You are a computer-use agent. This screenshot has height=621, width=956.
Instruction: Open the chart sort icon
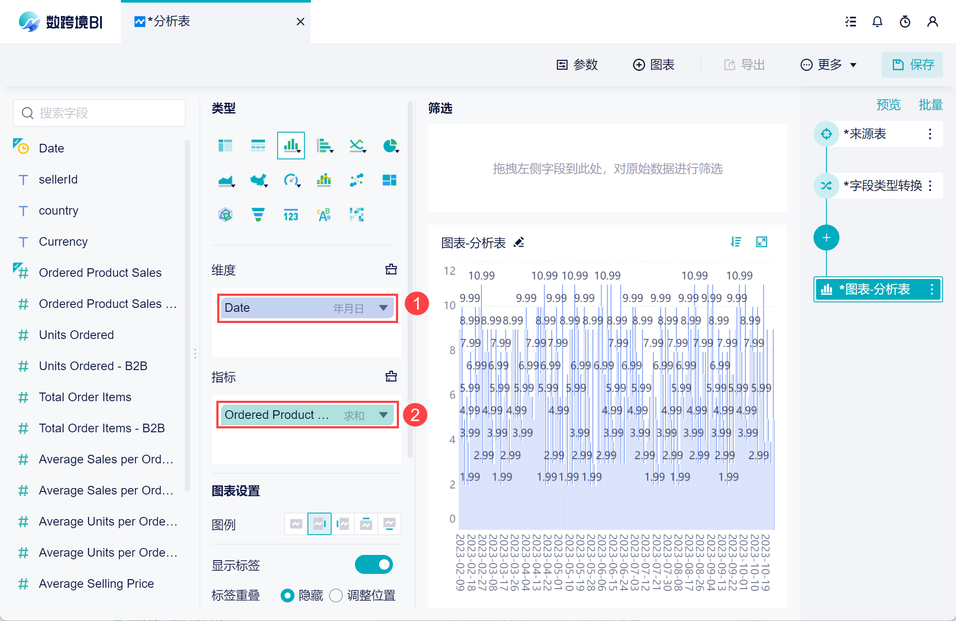pyautogui.click(x=736, y=242)
